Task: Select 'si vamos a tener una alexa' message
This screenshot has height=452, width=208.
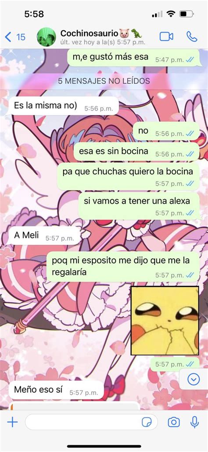Action: tap(139, 206)
